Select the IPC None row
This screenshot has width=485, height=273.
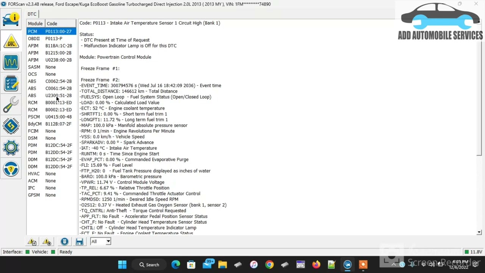point(51,188)
